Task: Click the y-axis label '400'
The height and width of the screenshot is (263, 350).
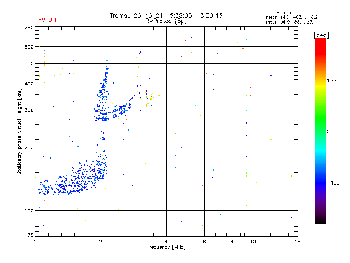Action: click(29, 84)
